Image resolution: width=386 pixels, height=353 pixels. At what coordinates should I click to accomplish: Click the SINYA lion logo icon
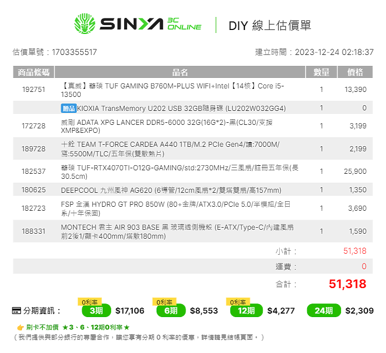click(x=85, y=23)
